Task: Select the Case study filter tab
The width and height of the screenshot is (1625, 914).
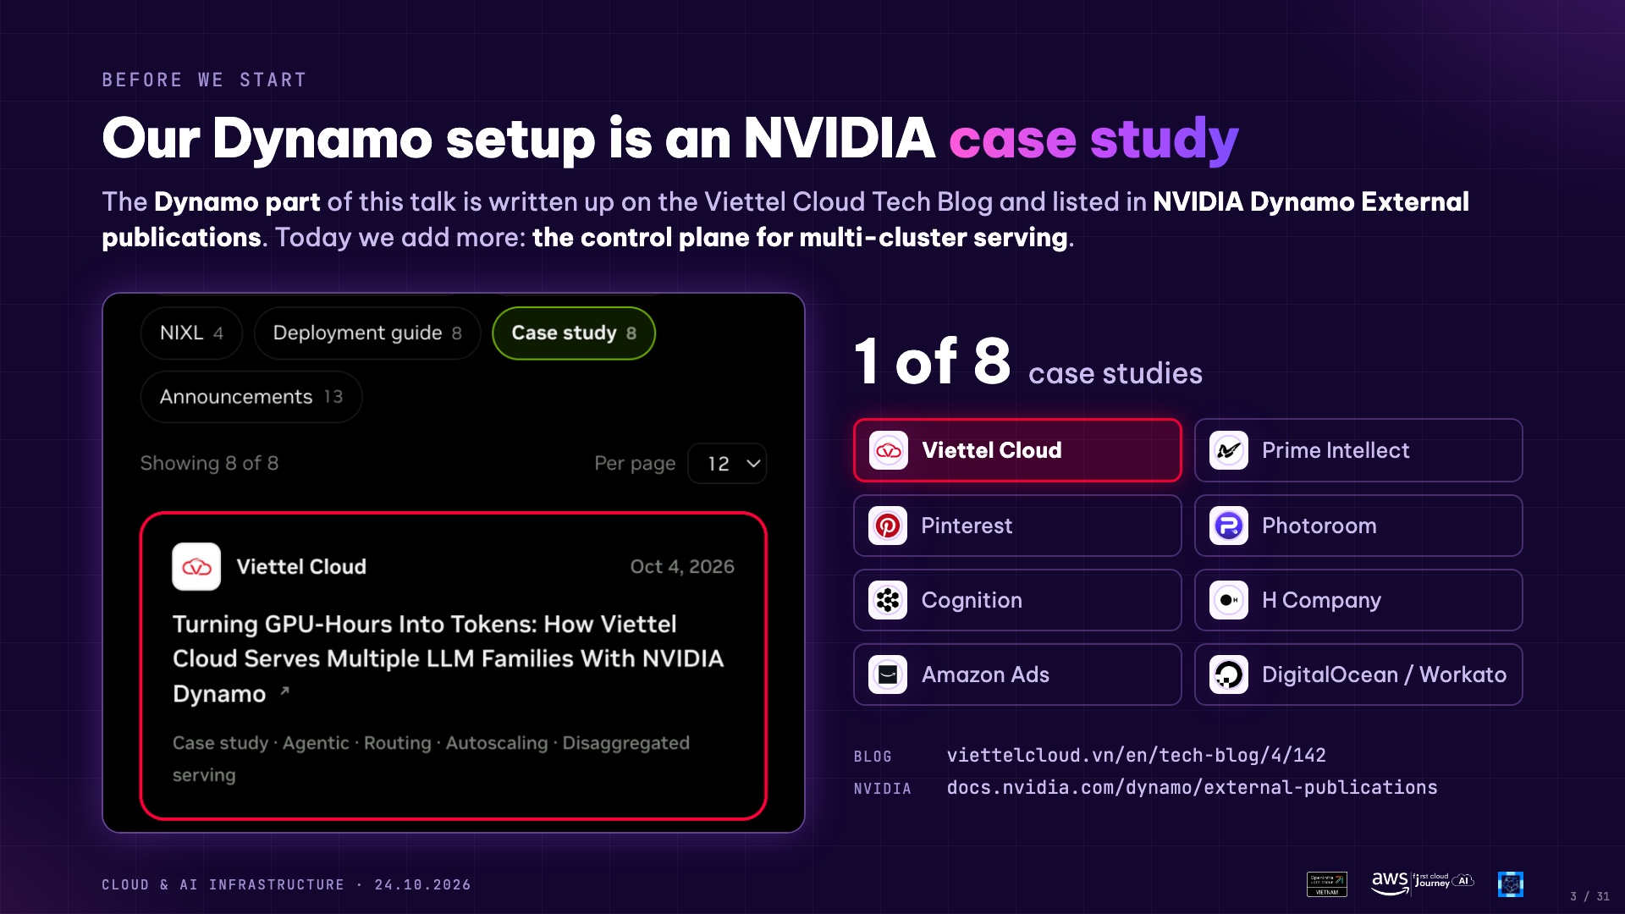Action: click(574, 333)
